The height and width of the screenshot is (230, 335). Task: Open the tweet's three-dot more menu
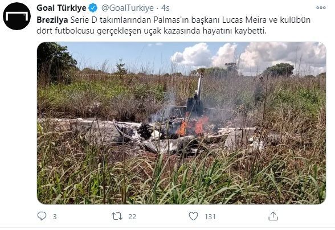click(x=321, y=8)
